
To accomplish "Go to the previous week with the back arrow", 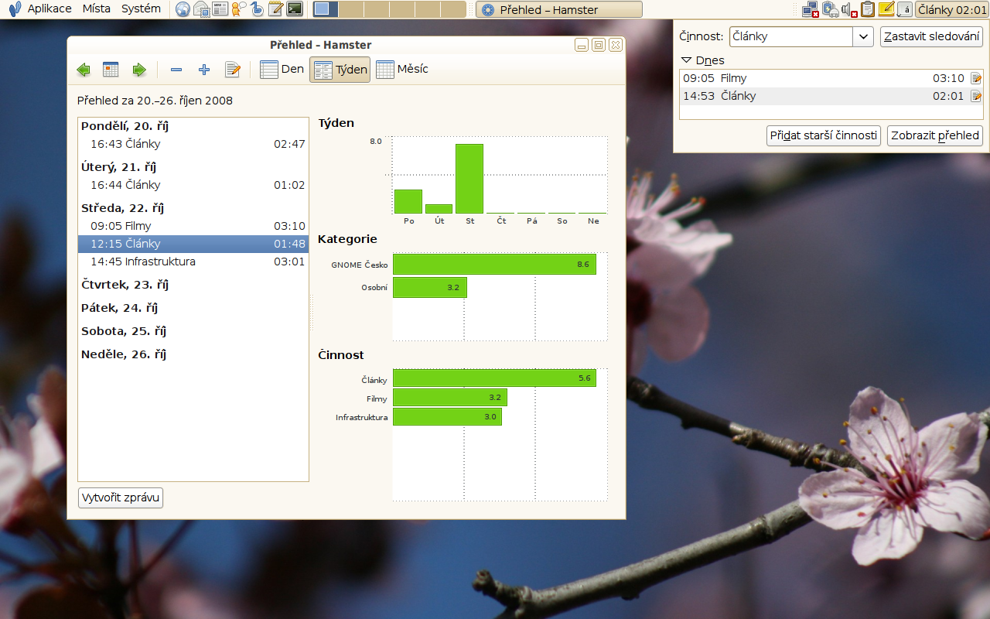I will point(84,70).
